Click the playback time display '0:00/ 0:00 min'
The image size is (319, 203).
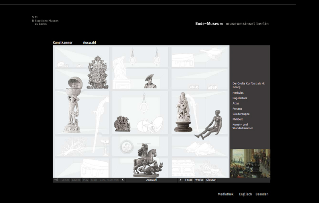pos(109,180)
